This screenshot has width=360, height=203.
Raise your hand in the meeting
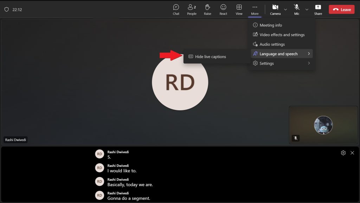click(207, 9)
